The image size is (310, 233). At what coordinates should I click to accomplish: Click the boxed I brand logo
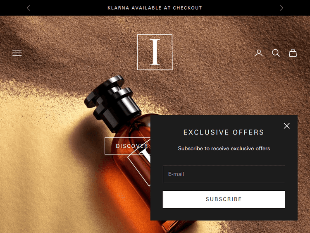coord(155,52)
